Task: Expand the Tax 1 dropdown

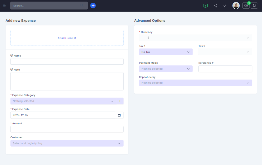Action: (166, 52)
